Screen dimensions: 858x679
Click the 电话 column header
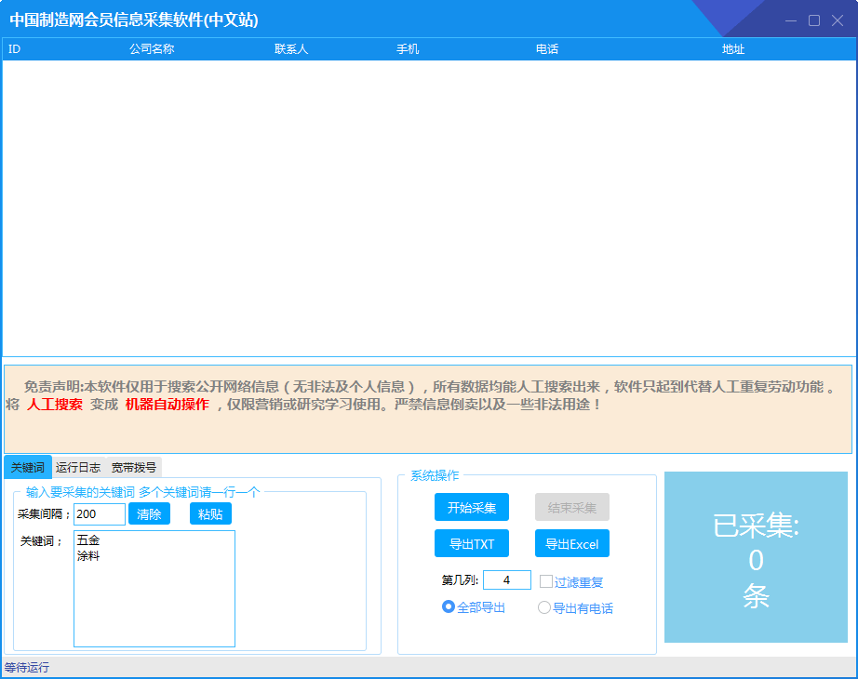pos(547,49)
